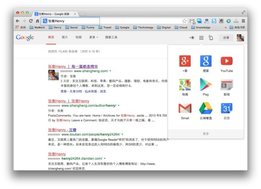Reload the current page

pyautogui.click(x=31, y=21)
